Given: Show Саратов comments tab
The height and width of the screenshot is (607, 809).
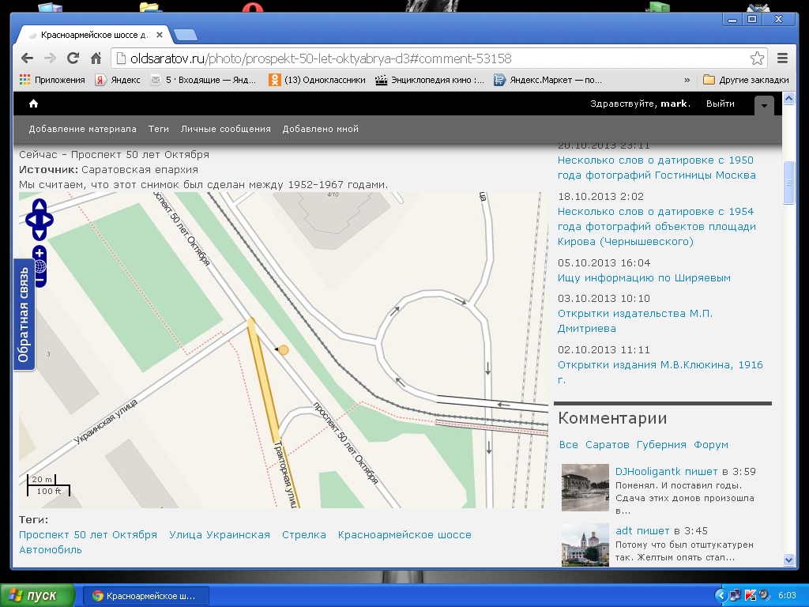Looking at the screenshot, I should pos(608,445).
